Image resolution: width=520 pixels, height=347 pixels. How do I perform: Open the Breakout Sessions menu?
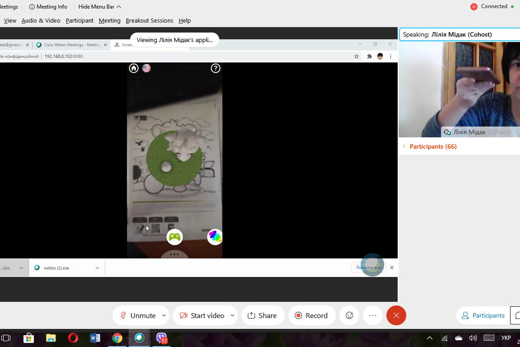[149, 20]
